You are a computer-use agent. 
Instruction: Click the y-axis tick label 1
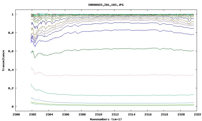tap(12, 14)
